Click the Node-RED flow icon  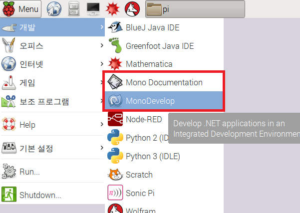pyautogui.click(x=115, y=119)
